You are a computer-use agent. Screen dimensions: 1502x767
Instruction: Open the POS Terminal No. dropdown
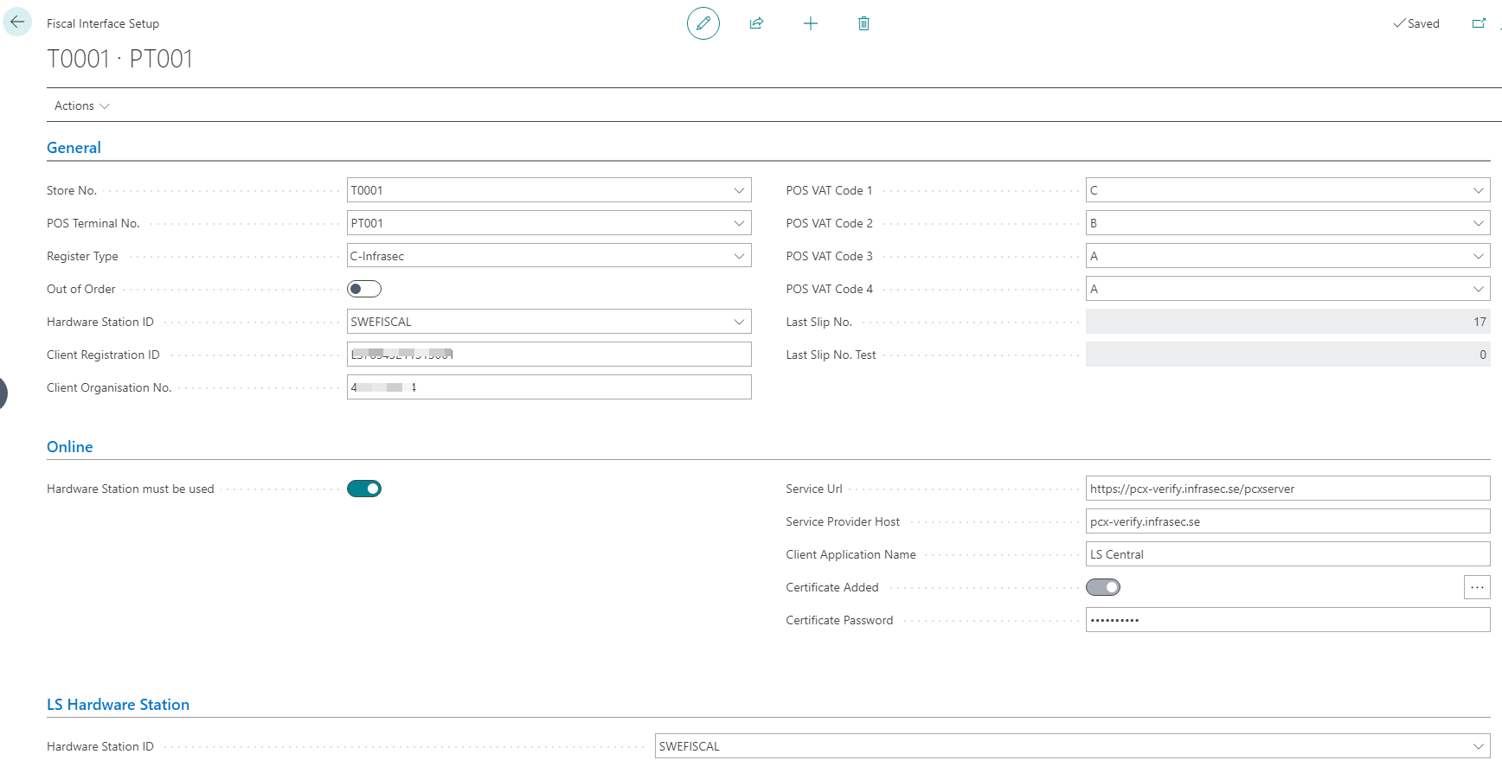(x=739, y=223)
